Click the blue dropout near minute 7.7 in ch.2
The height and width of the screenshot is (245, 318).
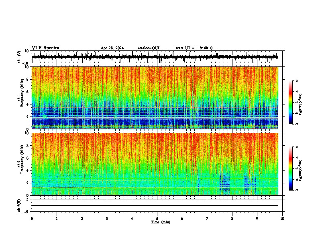pyautogui.click(x=224, y=183)
